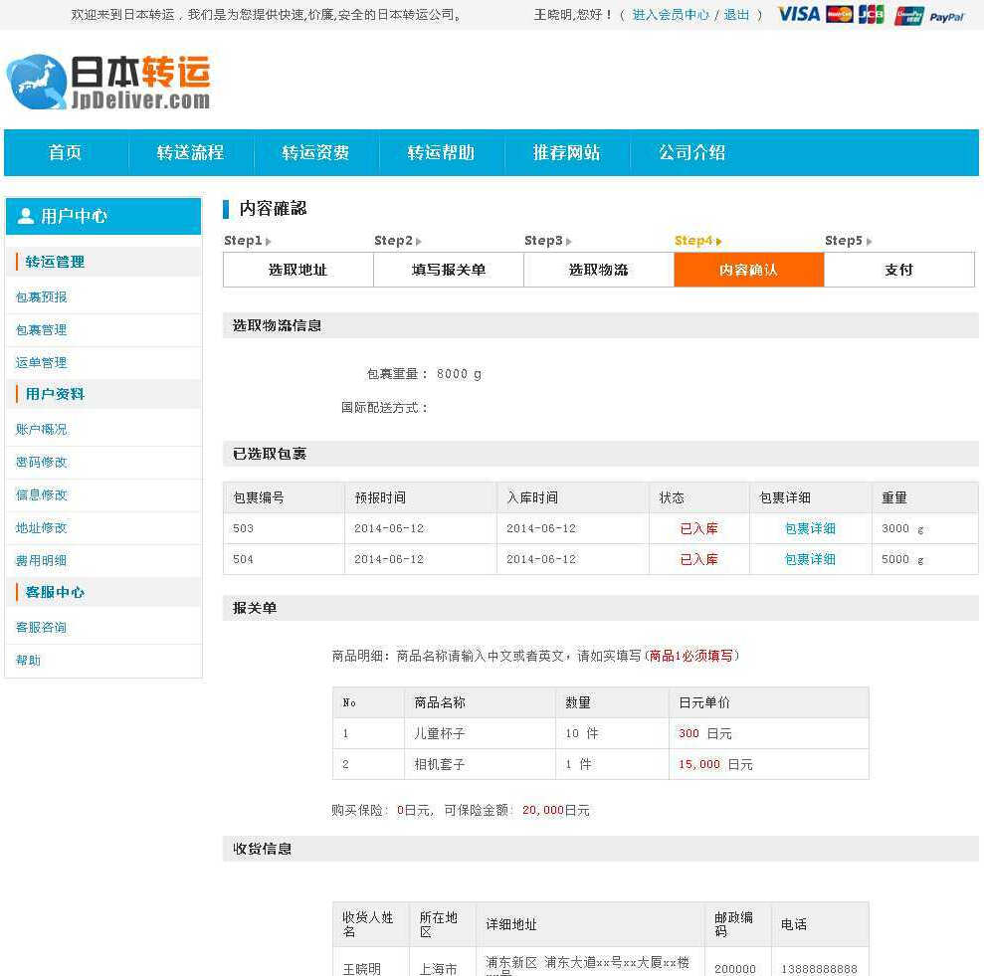Open 包裹详细 link for package 504
984x976 pixels.
pyautogui.click(x=810, y=559)
